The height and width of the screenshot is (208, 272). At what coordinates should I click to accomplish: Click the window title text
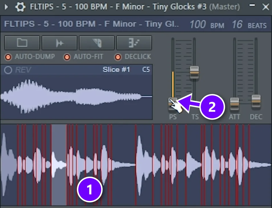tap(135, 7)
